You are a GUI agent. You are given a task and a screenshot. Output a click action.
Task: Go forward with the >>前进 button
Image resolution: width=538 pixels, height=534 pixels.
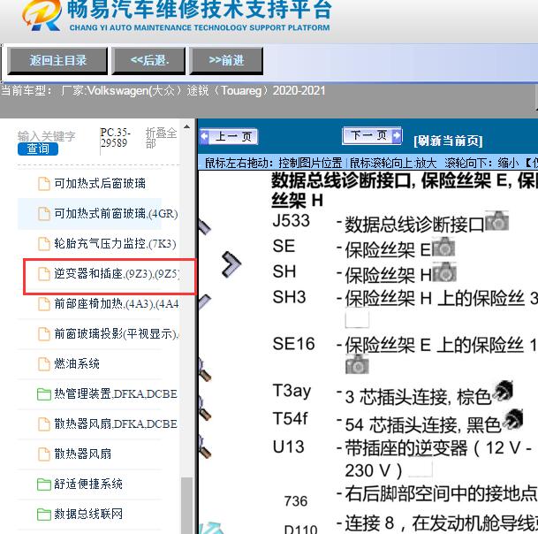click(226, 61)
